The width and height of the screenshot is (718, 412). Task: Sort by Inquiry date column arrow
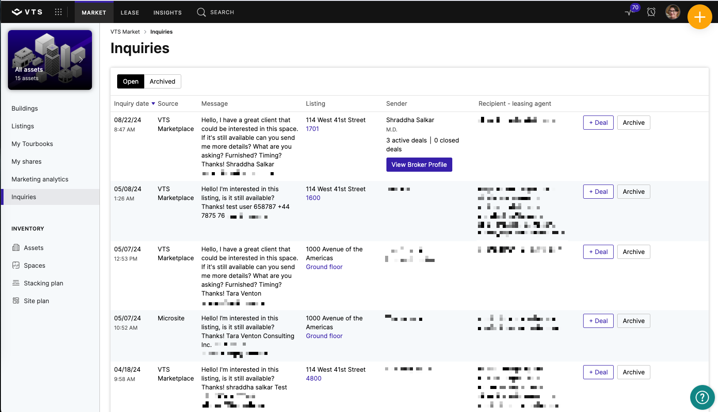153,104
